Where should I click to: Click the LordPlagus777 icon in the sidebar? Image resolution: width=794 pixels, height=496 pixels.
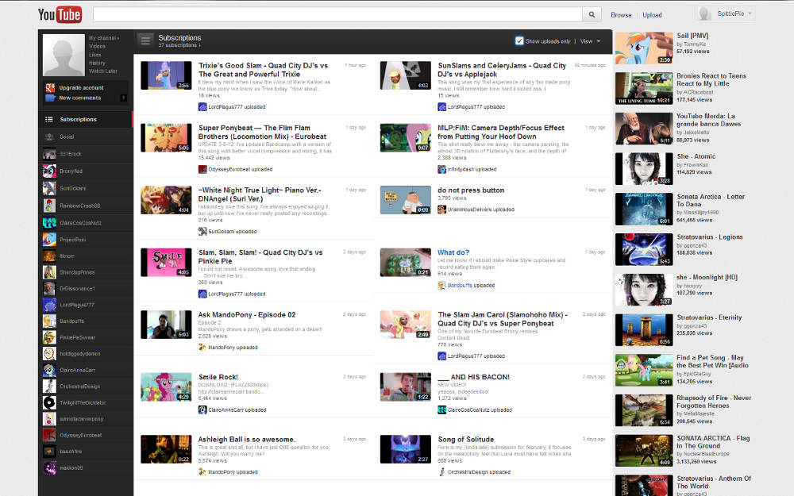(x=49, y=305)
